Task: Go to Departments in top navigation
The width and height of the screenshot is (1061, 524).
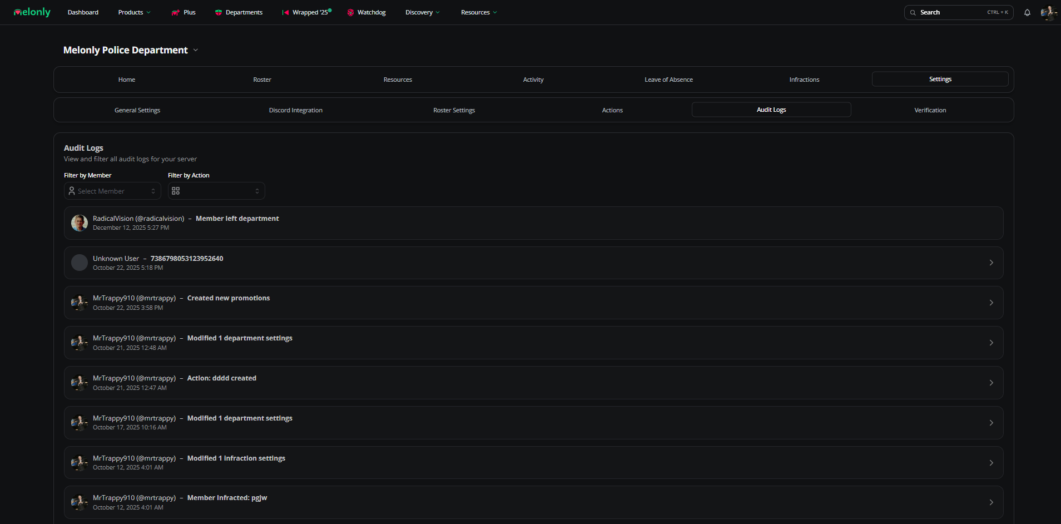Action: point(239,12)
